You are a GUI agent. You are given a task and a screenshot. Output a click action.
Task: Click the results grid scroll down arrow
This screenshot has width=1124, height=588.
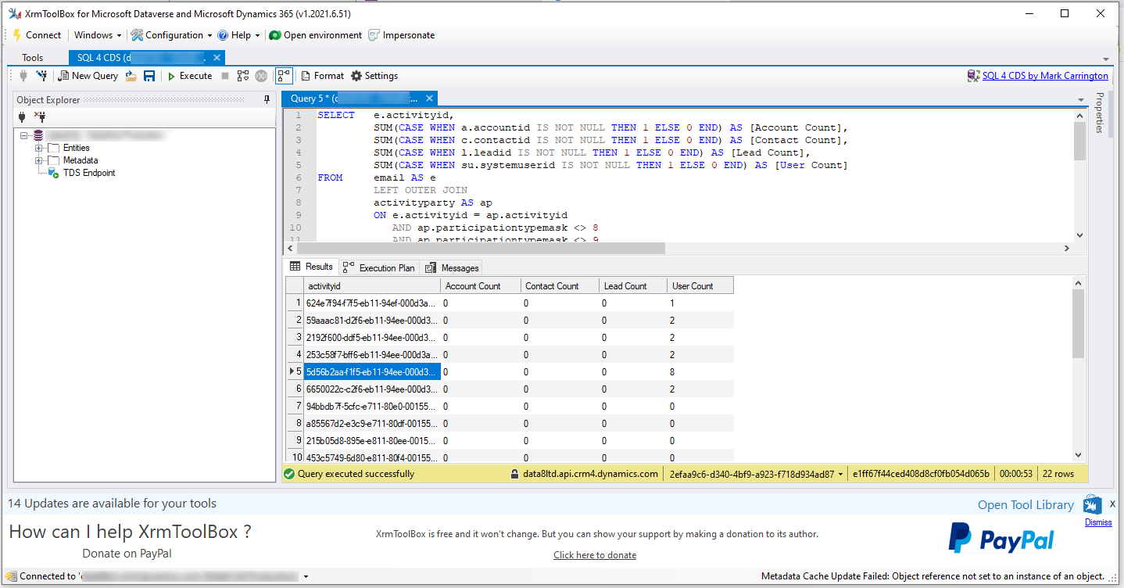(1079, 454)
